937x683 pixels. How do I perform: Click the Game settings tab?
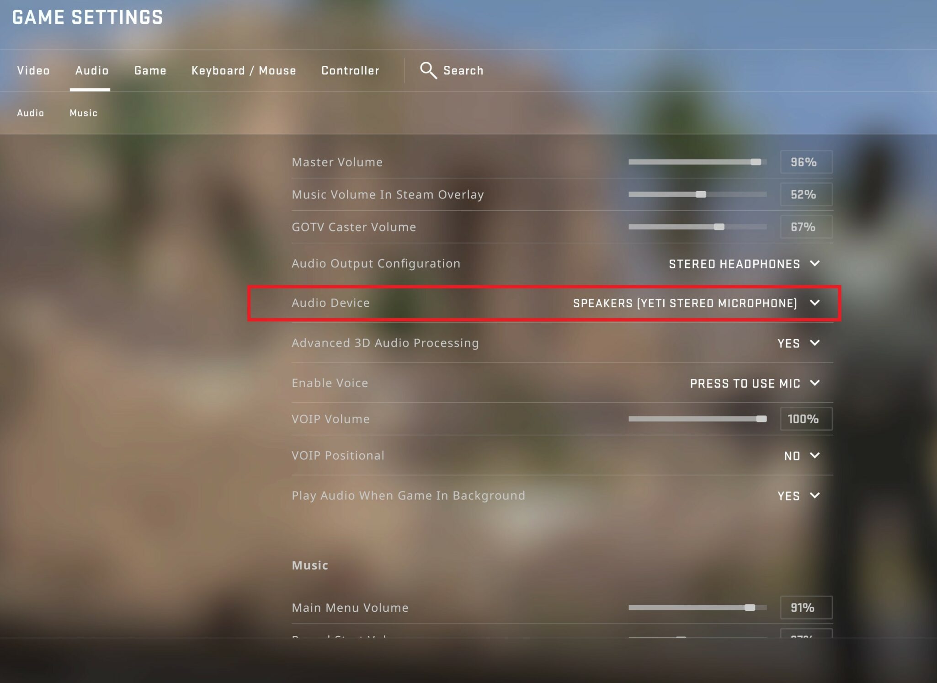coord(150,70)
